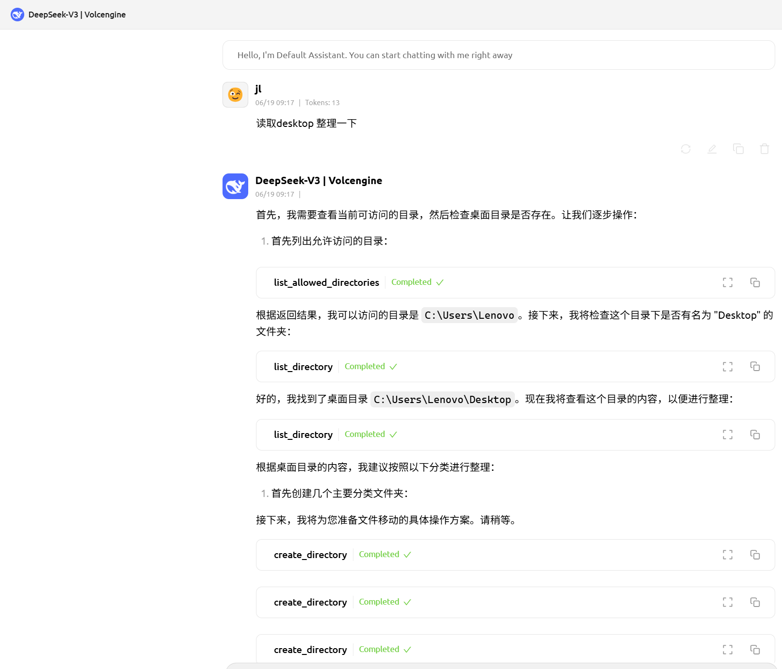Expand the list_allowed_directories tool result
Viewport: 782px width, 669px height.
click(x=728, y=282)
